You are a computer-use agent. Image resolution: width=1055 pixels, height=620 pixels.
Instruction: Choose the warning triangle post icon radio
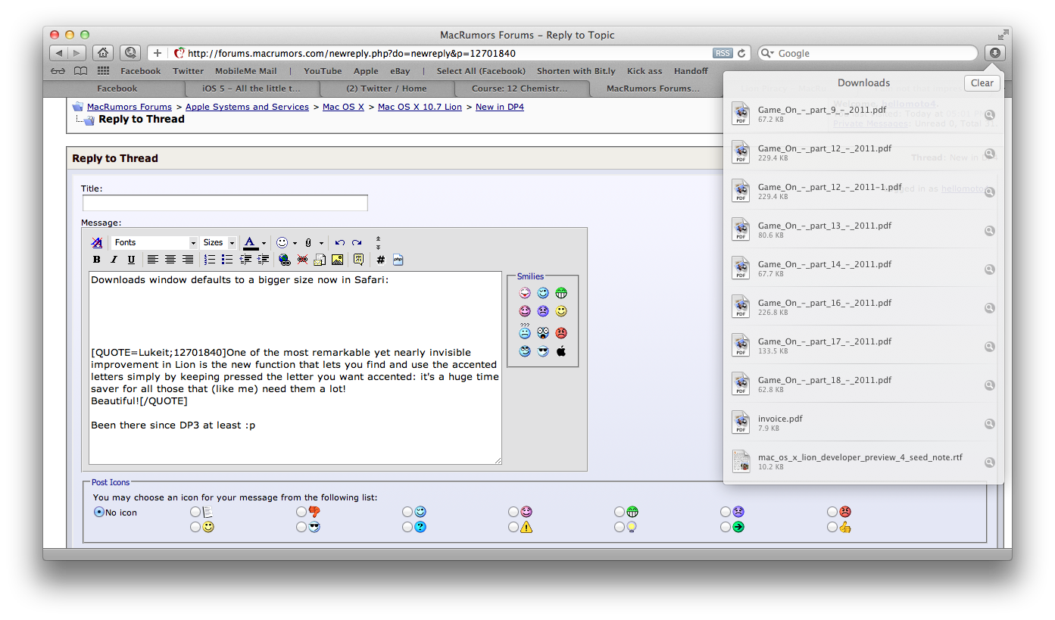click(x=513, y=527)
